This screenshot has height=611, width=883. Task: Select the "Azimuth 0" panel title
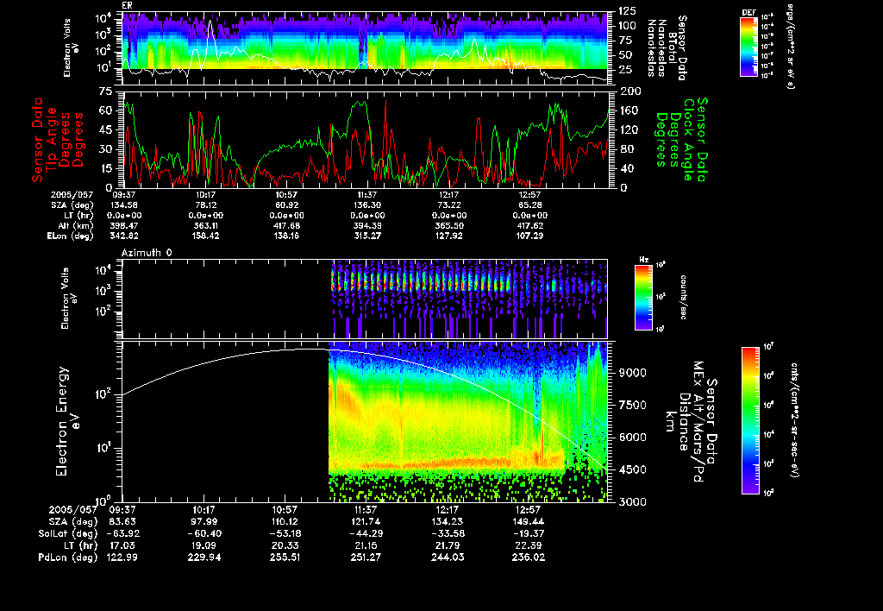click(x=147, y=253)
